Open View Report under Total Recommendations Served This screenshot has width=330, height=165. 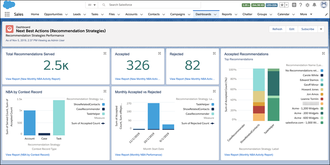tap(33, 79)
